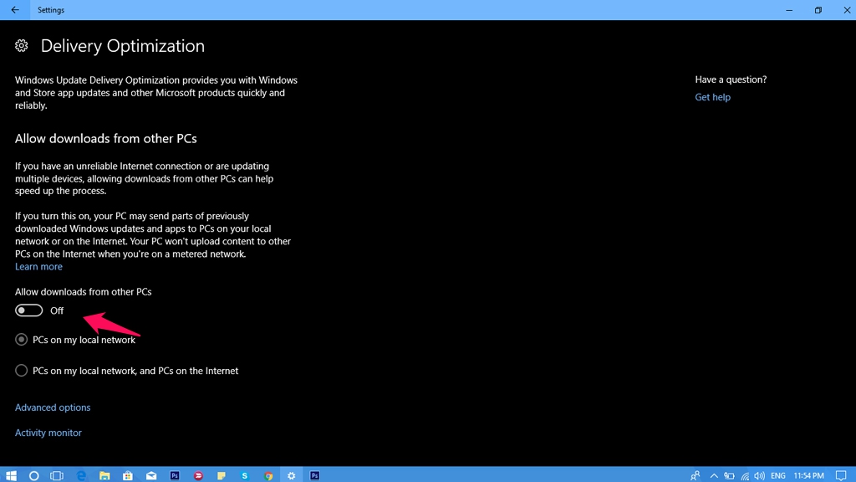Close the Settings window
The image size is (856, 482).
click(846, 10)
